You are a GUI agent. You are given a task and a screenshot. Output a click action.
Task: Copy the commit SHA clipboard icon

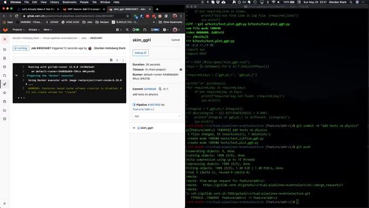160,89
